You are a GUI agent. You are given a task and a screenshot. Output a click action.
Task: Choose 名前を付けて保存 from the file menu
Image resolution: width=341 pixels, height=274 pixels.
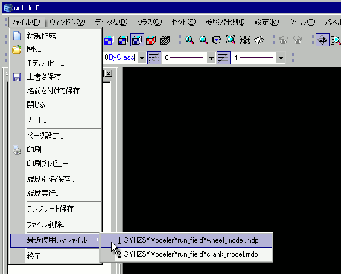tap(56, 91)
